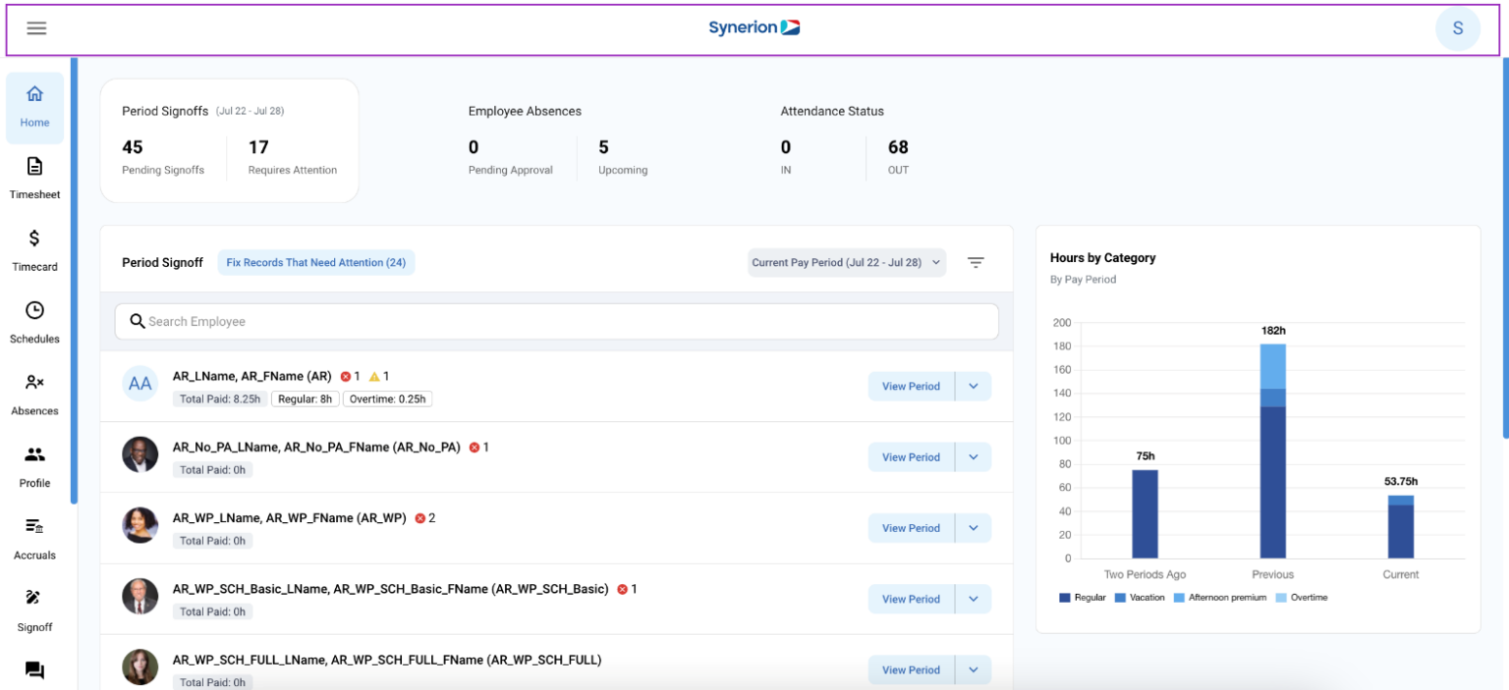The height and width of the screenshot is (690, 1509).
Task: Open the chat icon at sidebar bottom
Action: 34,669
